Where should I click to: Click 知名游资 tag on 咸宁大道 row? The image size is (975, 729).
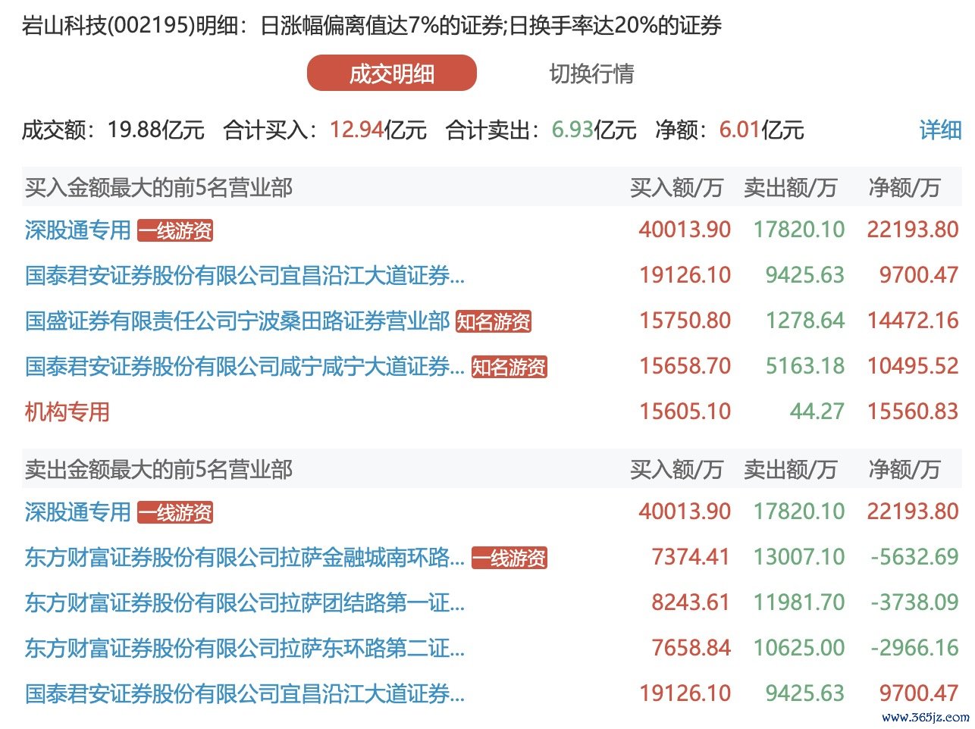pos(509,367)
